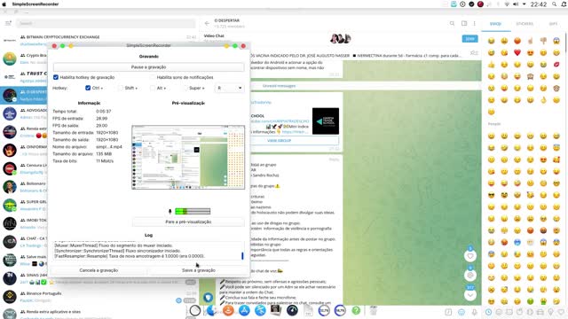Open the hotkey letter R dropdown

click(229, 88)
